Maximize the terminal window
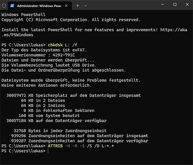Screen dimensions: 193x165 175,4
